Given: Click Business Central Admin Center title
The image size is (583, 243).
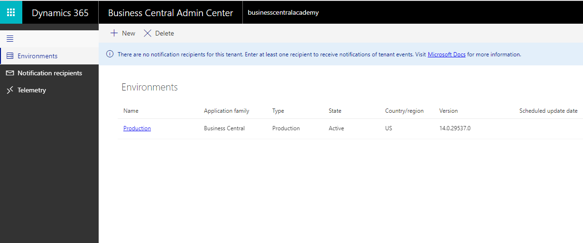Looking at the screenshot, I should [x=171, y=13].
